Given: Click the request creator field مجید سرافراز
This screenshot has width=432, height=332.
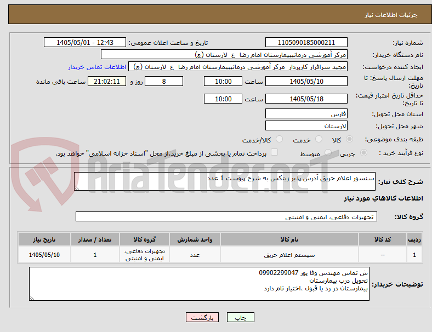Looking at the screenshot, I should click(238, 67).
